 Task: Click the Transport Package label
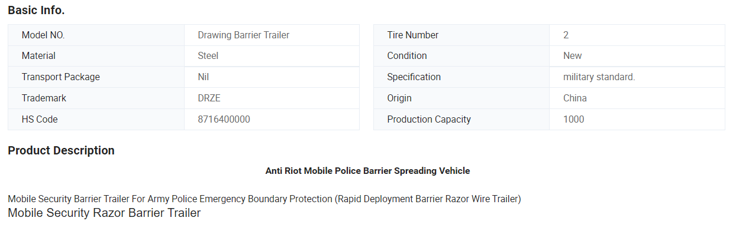click(61, 77)
